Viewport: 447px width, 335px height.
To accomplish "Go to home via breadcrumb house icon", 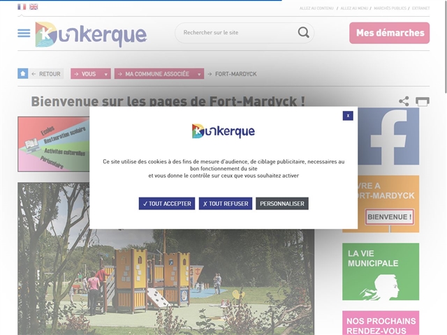I will coord(23,74).
